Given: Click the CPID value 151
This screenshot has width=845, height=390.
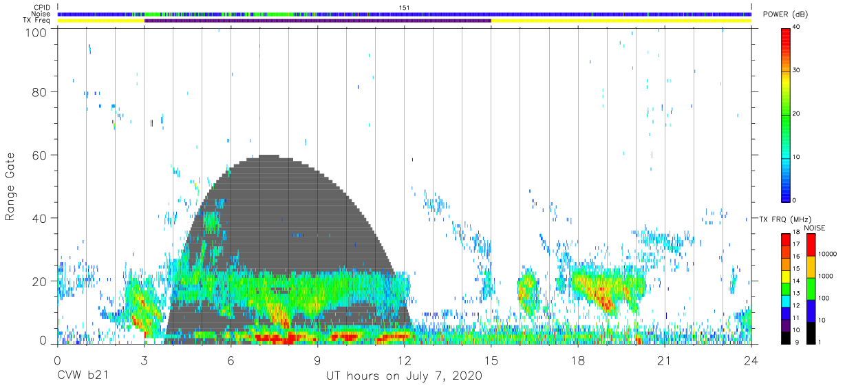Looking at the screenshot, I should (404, 7).
